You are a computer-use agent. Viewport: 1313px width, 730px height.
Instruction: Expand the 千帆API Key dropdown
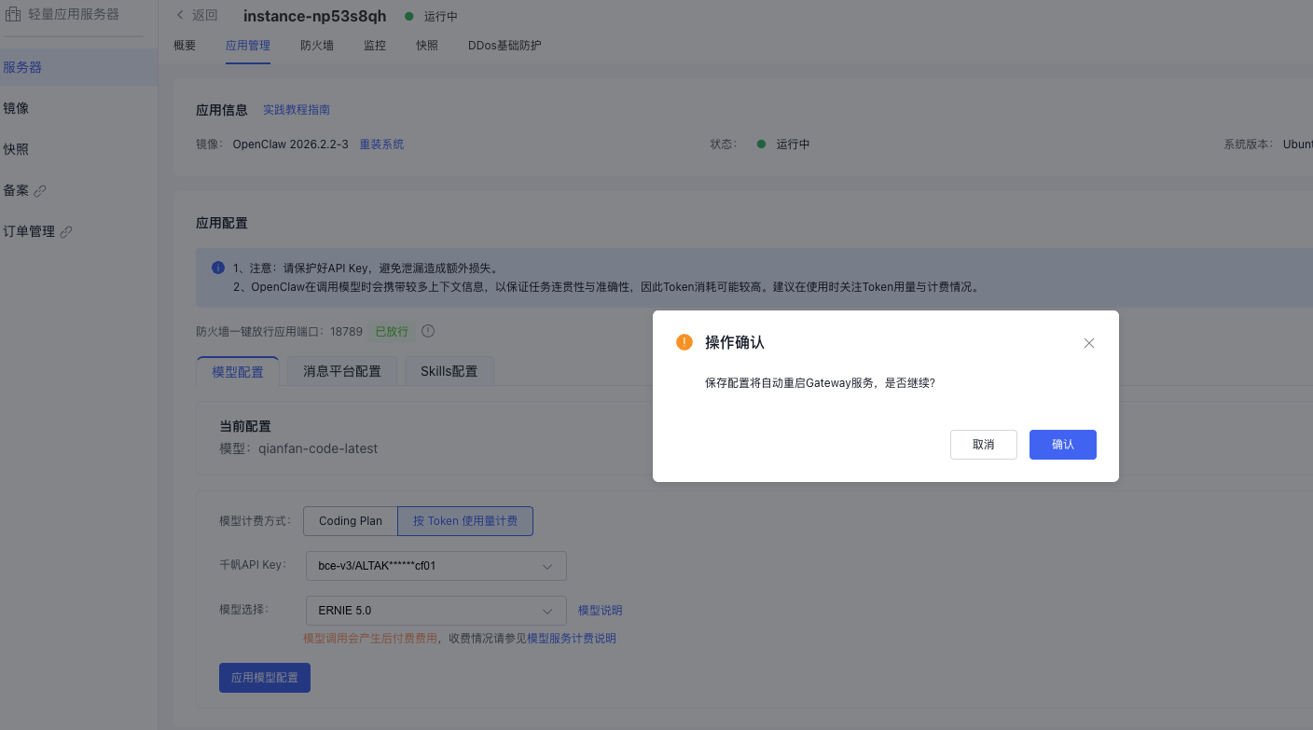coord(435,566)
